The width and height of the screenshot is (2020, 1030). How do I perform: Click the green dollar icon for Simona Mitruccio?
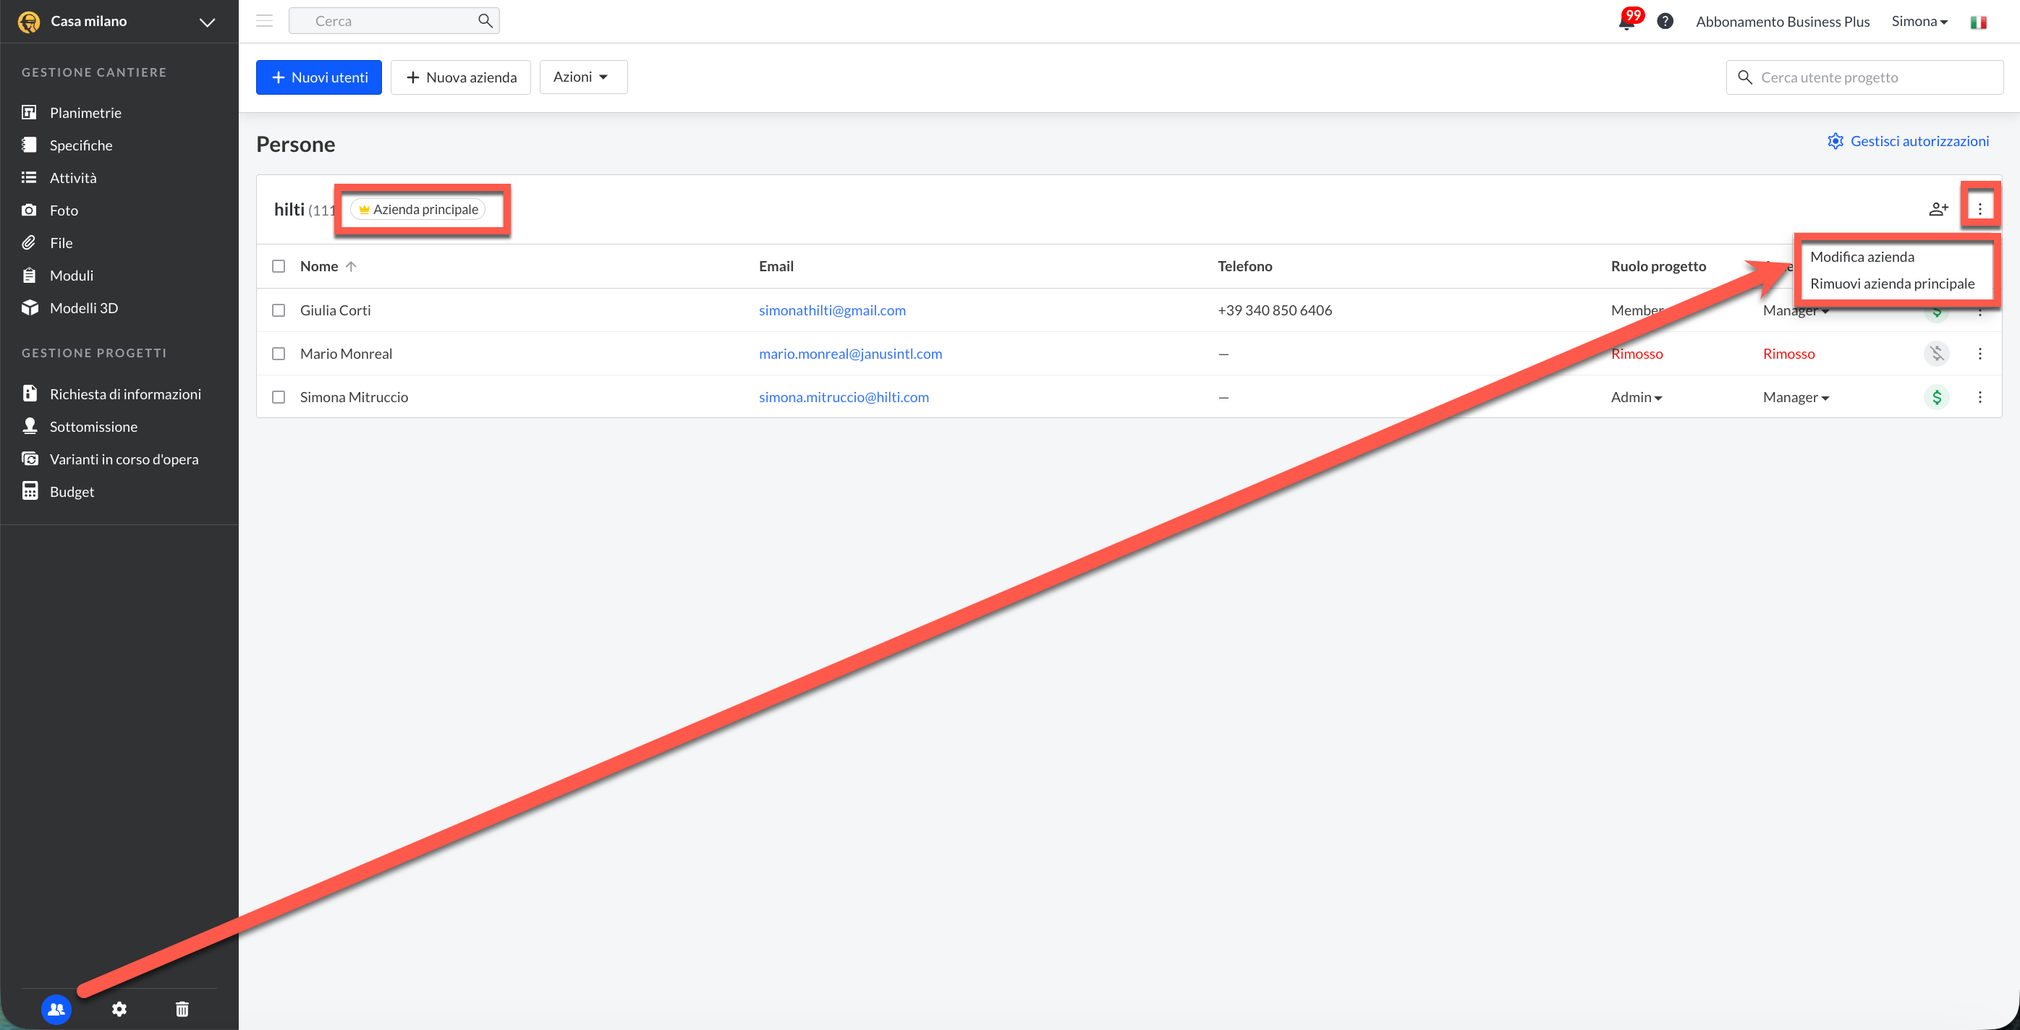click(1936, 397)
